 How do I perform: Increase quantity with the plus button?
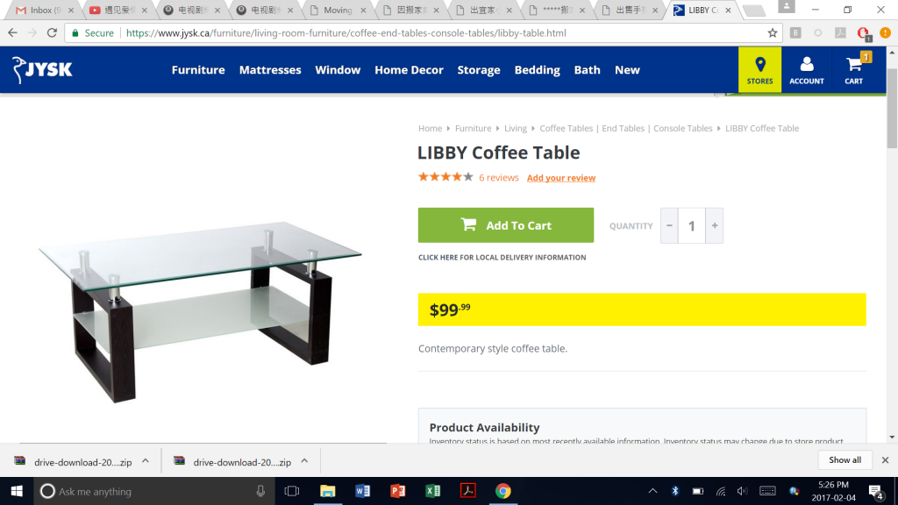(x=714, y=225)
